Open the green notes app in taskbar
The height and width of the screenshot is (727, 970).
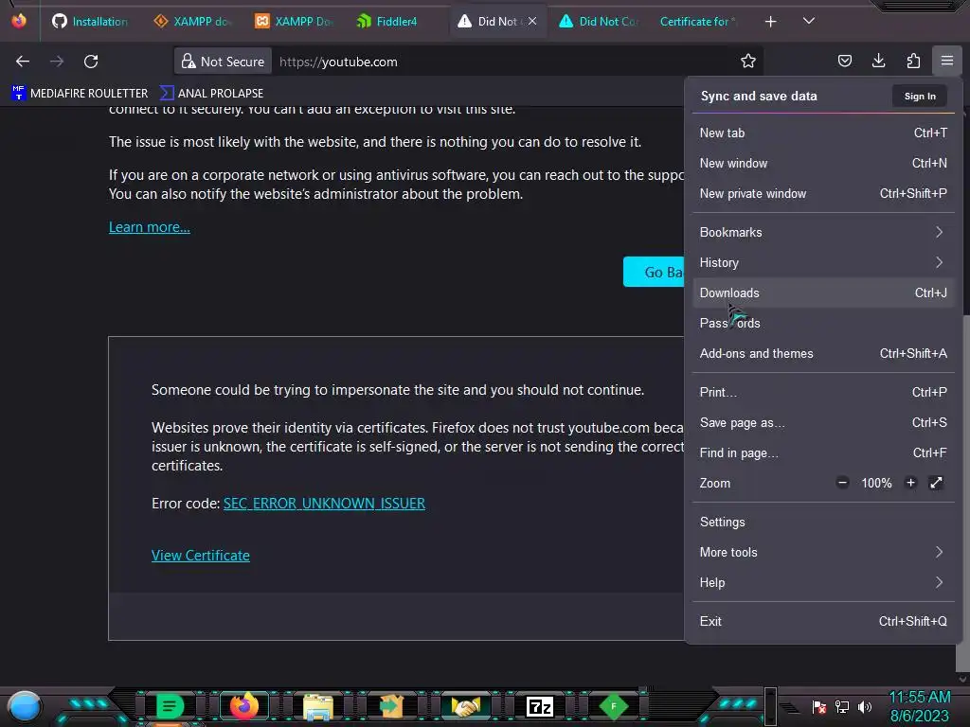(170, 706)
